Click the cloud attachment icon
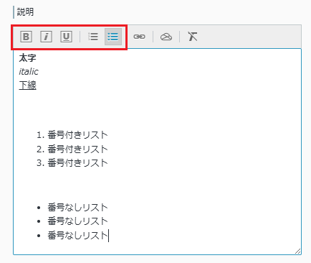The height and width of the screenshot is (263, 311). point(166,37)
